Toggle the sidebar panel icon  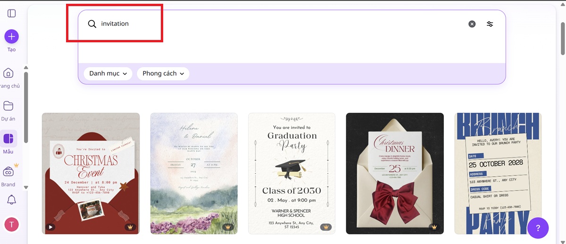(x=11, y=13)
